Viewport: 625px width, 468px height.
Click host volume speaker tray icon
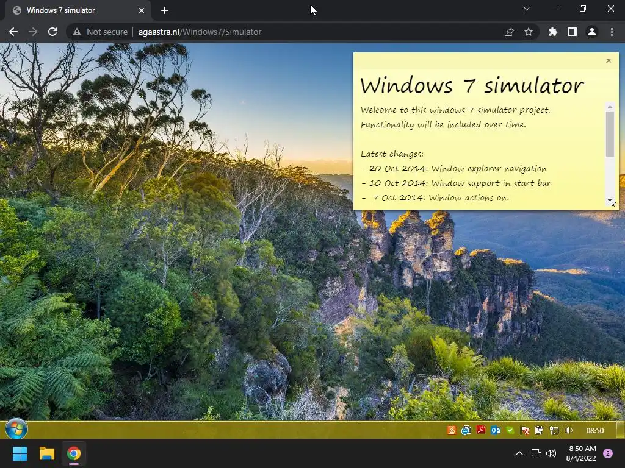click(551, 453)
